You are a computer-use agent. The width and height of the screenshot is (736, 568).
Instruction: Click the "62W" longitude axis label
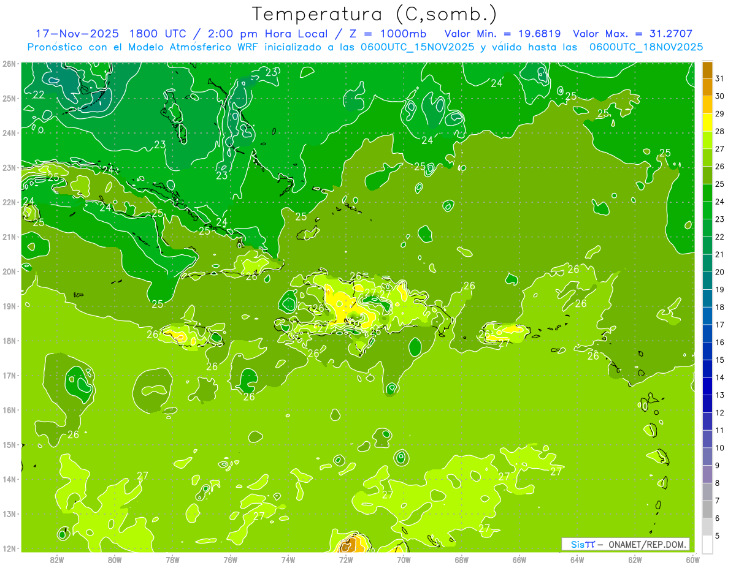click(635, 559)
